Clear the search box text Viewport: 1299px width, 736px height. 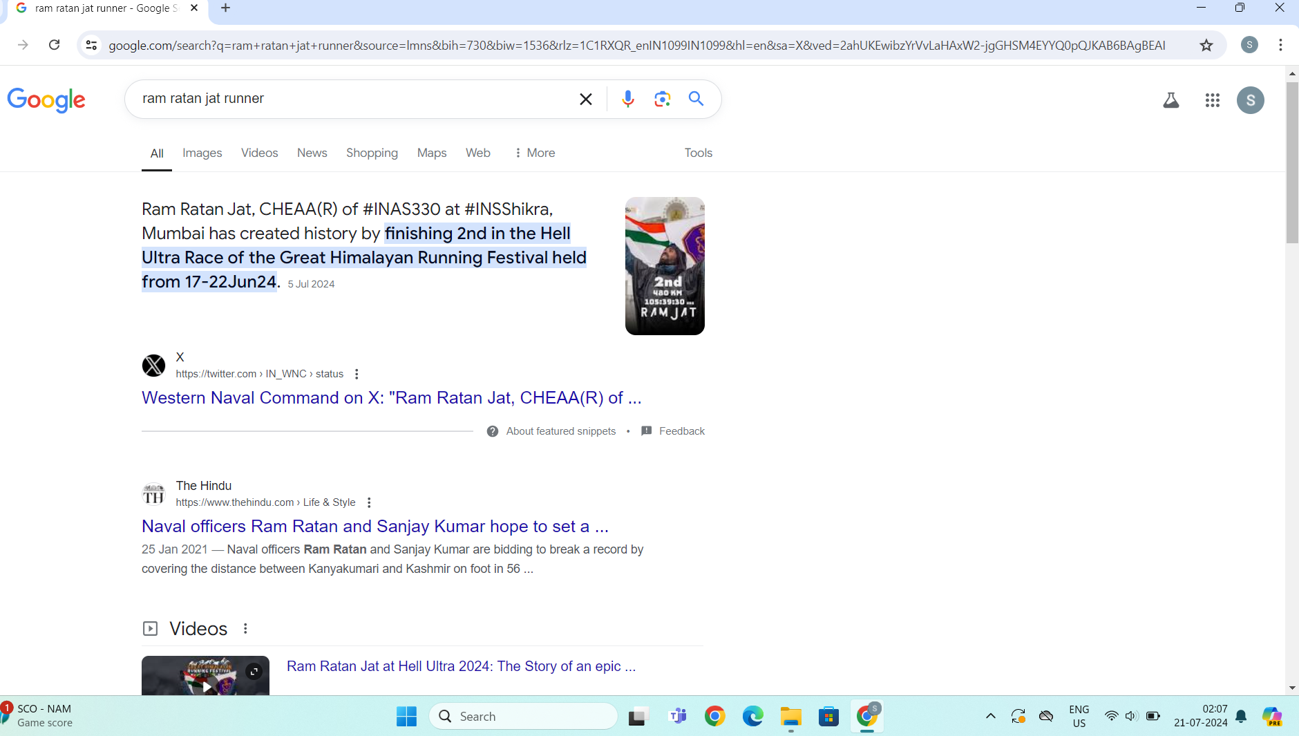[x=585, y=99]
